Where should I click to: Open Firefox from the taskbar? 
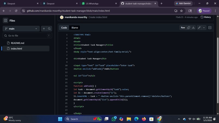pos(144,119)
